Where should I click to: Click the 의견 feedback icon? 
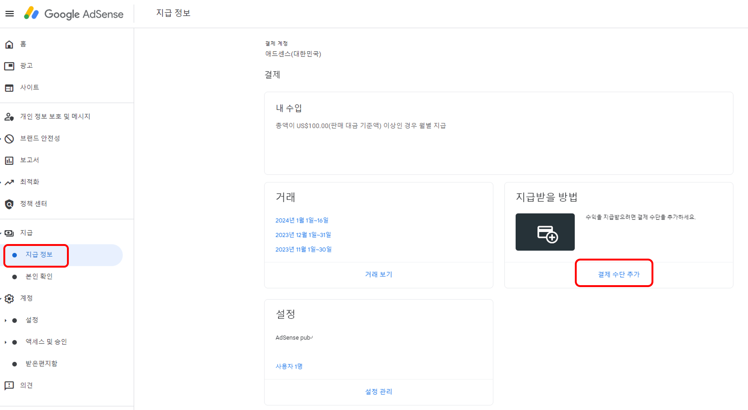tap(9, 385)
